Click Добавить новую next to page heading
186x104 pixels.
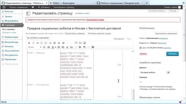tap(82, 14)
